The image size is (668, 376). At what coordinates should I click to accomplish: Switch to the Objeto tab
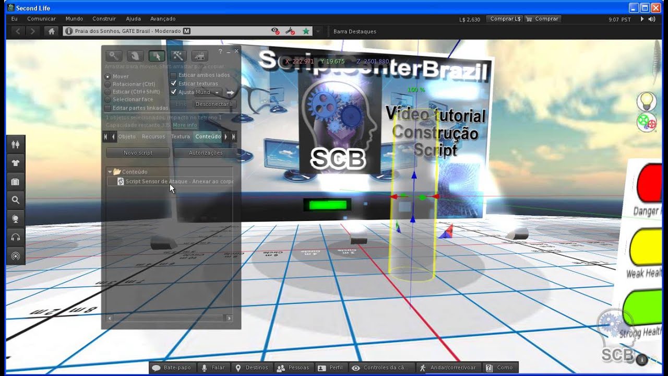coord(127,137)
